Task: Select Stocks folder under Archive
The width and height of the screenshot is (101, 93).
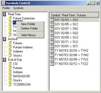Action: pyautogui.click(x=18, y=56)
